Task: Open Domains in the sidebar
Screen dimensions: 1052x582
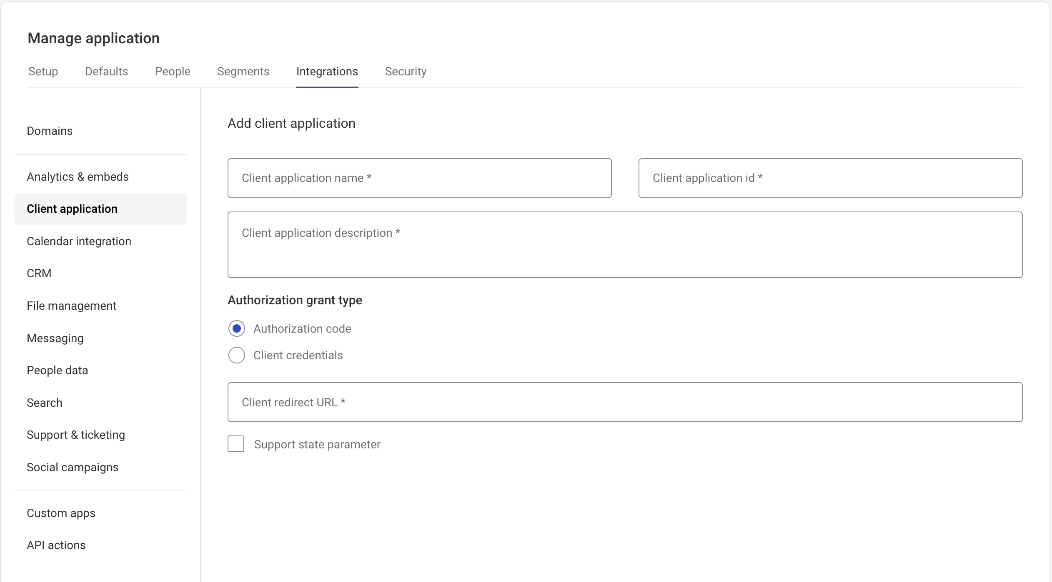Action: pos(50,131)
